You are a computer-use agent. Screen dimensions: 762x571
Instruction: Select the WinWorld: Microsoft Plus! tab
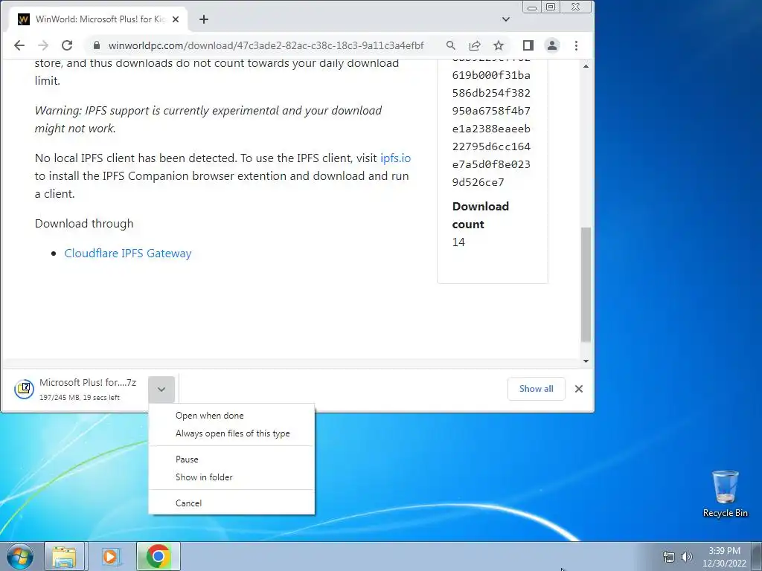tap(97, 19)
